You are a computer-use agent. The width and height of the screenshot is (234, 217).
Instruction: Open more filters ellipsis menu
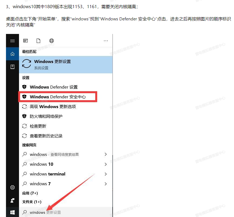(106, 41)
